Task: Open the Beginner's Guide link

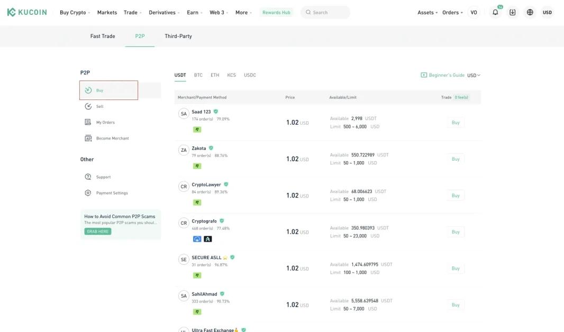Action: [447, 75]
